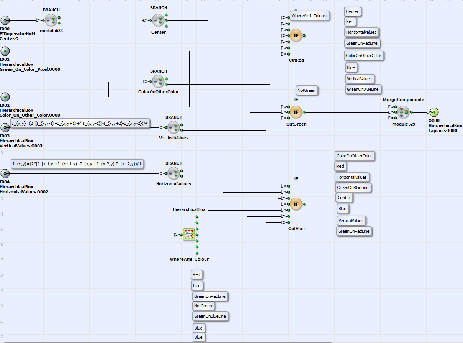Select the I000 FIRoperatorNxM input node

tap(5, 21)
